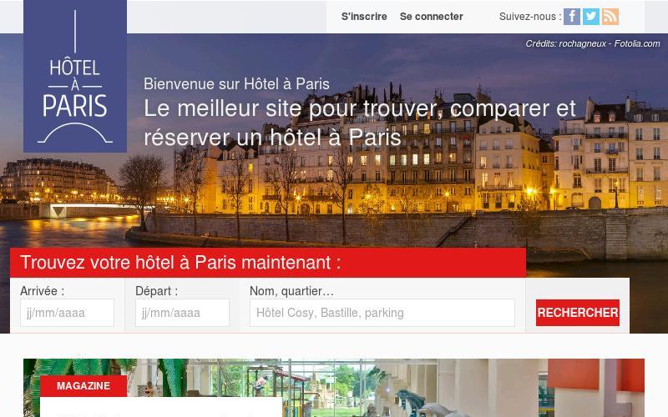The width and height of the screenshot is (668, 417).
Task: Click the 'Le meilleur site pour trouver' headline
Action: coord(360,123)
